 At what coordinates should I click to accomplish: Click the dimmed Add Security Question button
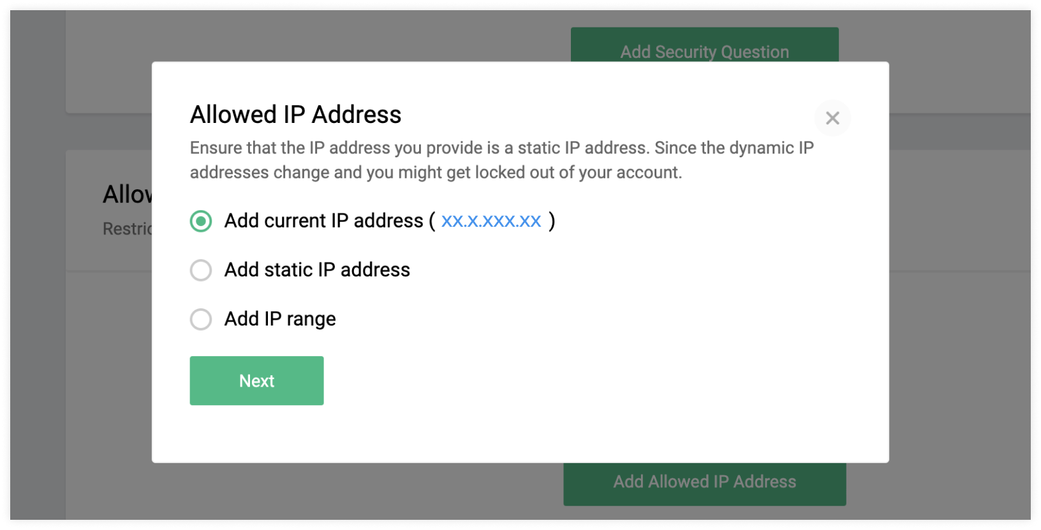tap(704, 45)
